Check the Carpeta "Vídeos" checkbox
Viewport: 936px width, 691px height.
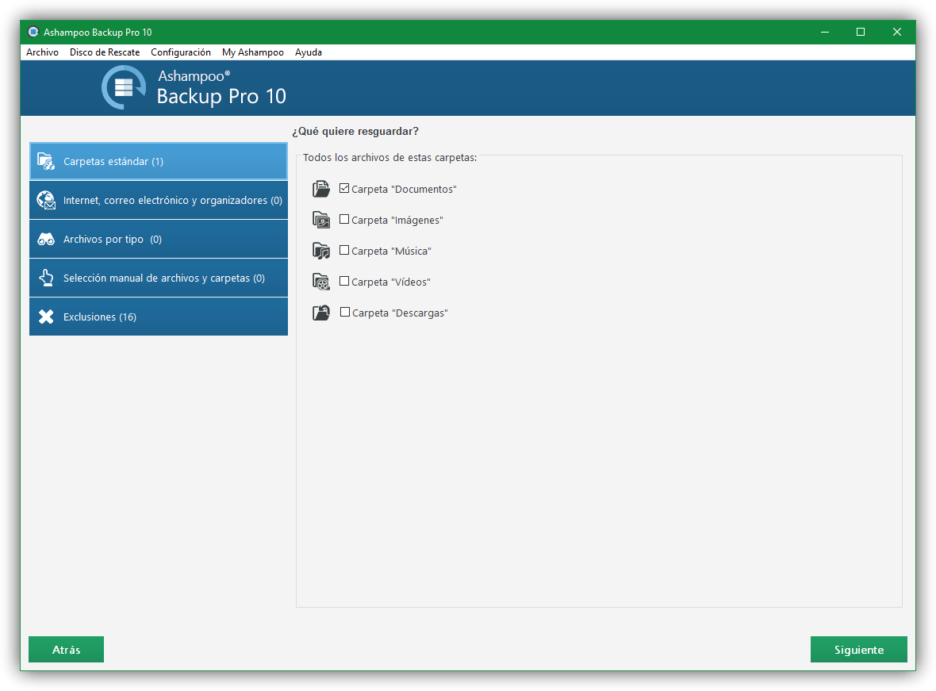[344, 281]
